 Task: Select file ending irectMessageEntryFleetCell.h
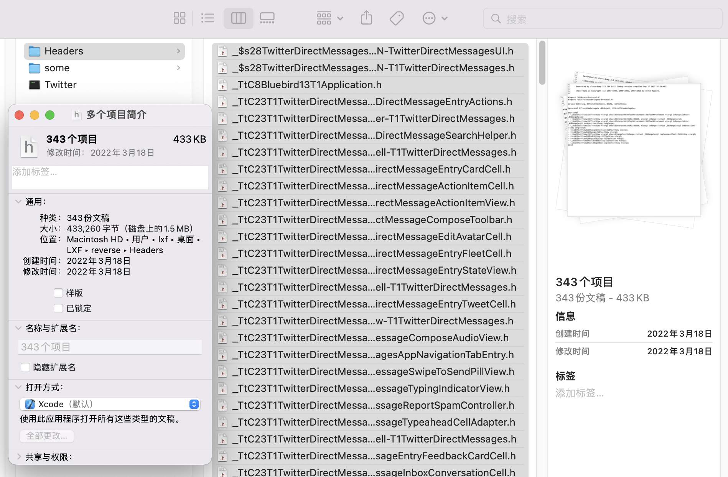370,253
